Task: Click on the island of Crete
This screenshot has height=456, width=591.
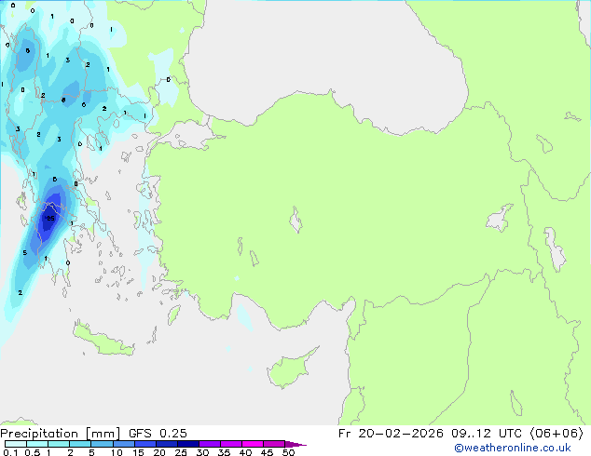Action: [x=103, y=341]
